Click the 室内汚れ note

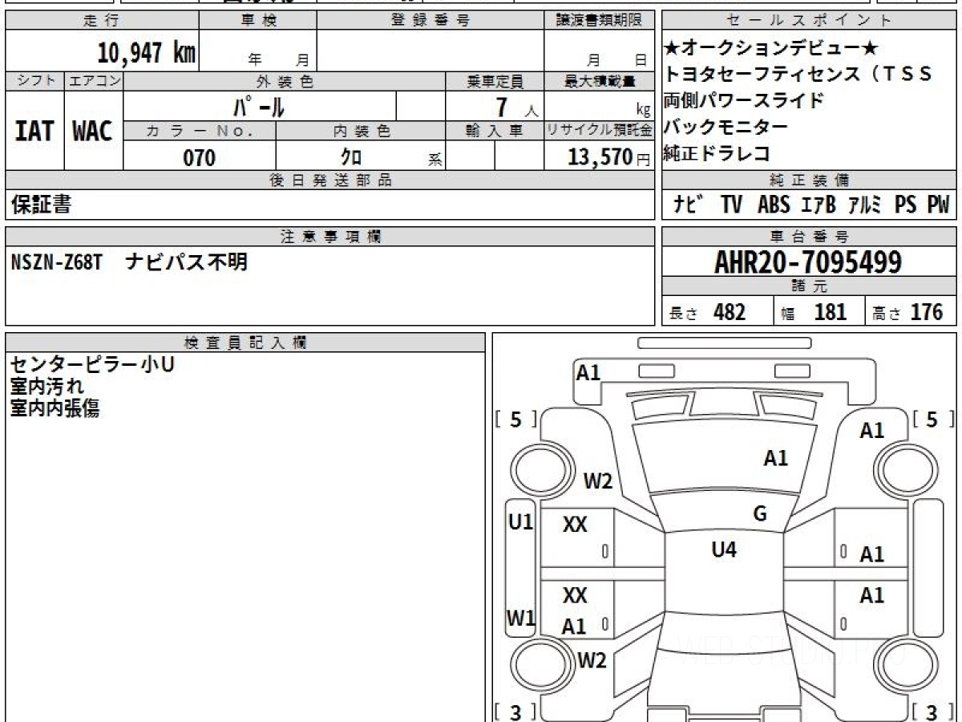coord(46,387)
